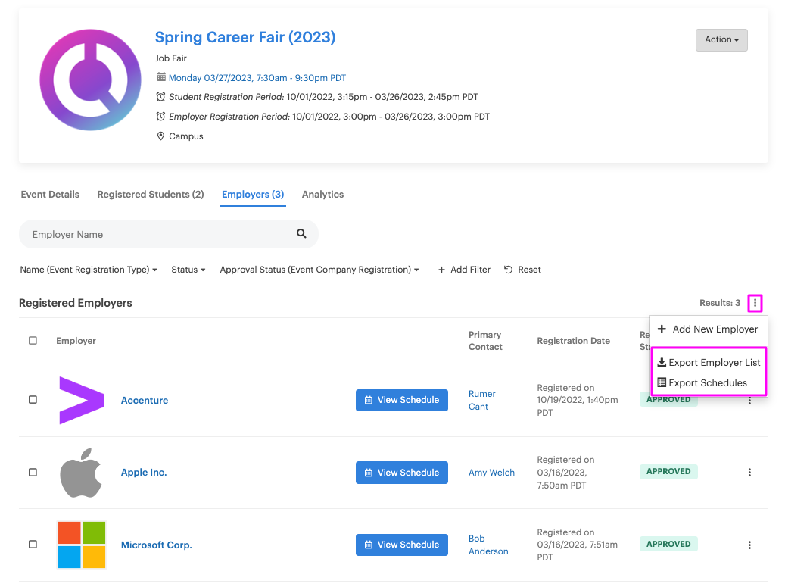Click the Spring Career Fair event logo
This screenshot has width=785, height=587.
point(90,80)
